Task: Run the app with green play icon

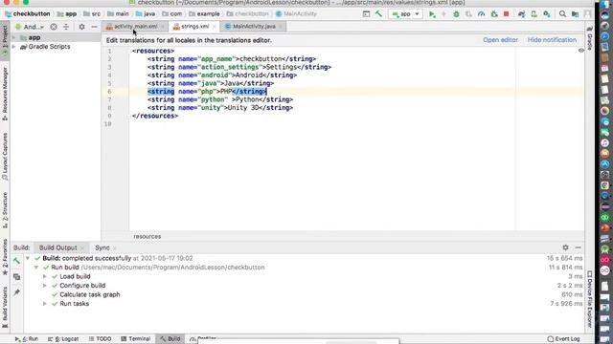Action: click(432, 14)
